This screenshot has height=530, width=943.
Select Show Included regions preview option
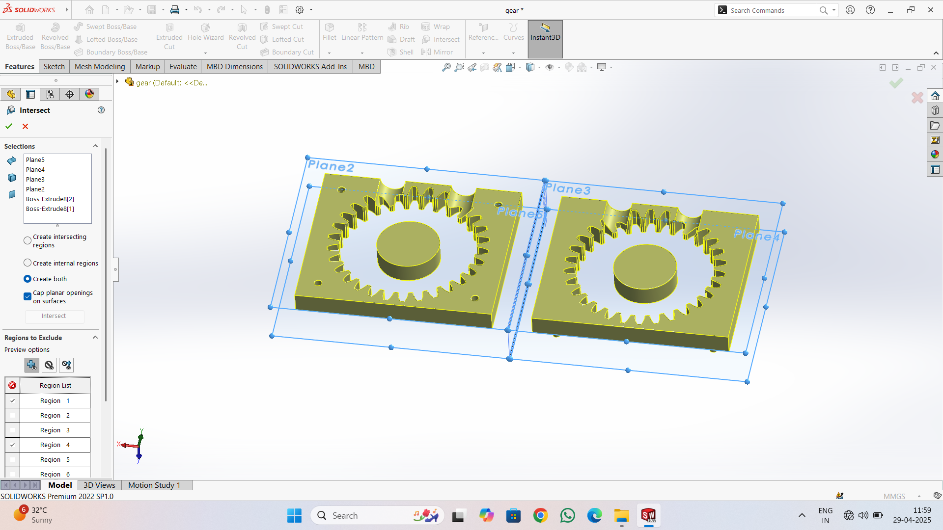pyautogui.click(x=32, y=365)
